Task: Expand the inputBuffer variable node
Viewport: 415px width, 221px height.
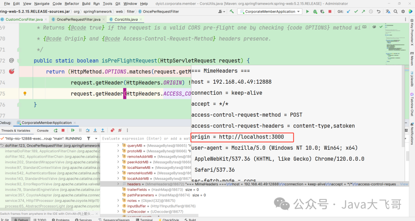Action: [118, 206]
